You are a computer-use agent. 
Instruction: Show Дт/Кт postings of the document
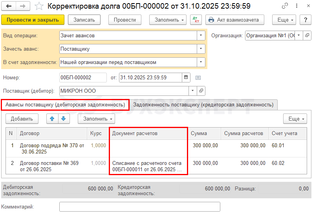pos(196,20)
